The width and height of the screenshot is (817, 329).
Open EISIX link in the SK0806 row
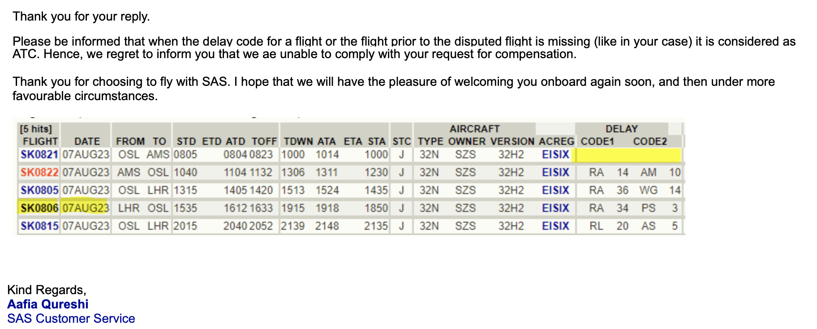tap(555, 208)
